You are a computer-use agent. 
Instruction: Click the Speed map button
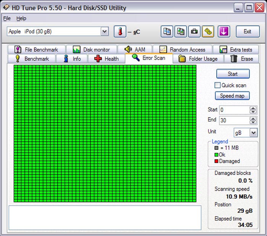pos(232,96)
